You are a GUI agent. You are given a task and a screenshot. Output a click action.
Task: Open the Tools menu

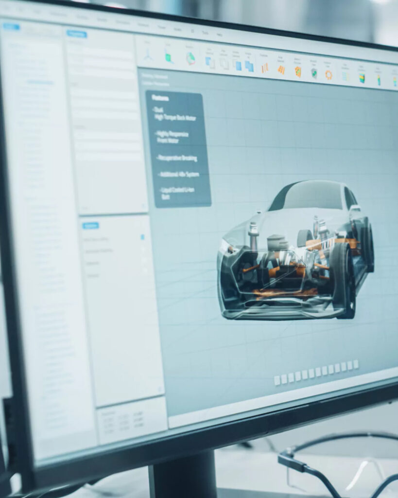(x=206, y=33)
